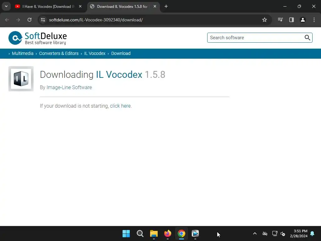Image resolution: width=321 pixels, height=241 pixels.
Task: Open the notifications bell
Action: point(313,233)
